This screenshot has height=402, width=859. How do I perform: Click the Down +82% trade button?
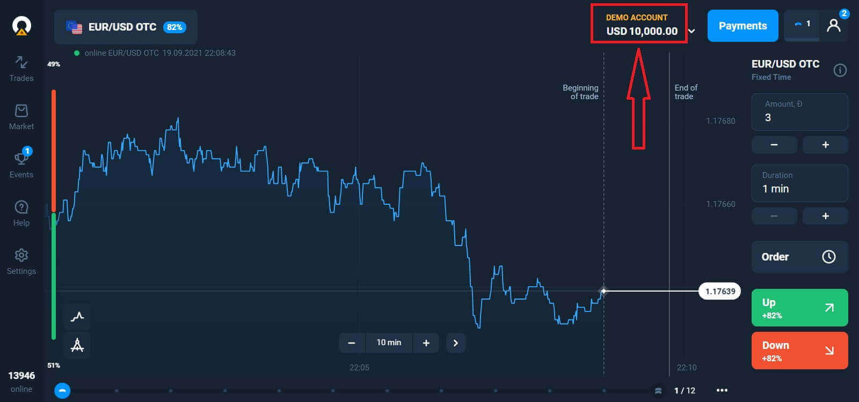point(799,351)
